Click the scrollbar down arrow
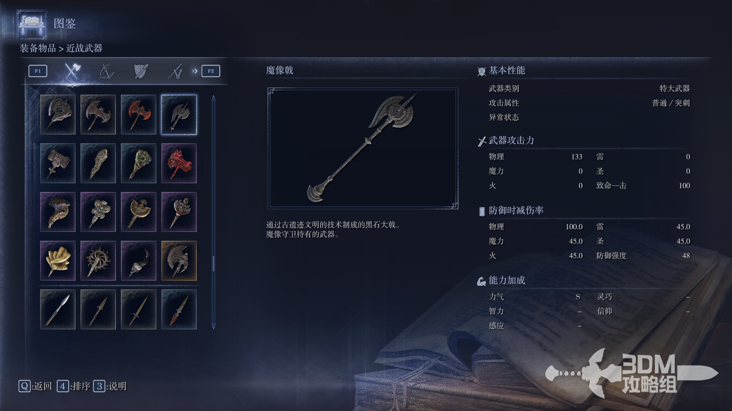Screen dimensions: 732x411 coord(213,326)
